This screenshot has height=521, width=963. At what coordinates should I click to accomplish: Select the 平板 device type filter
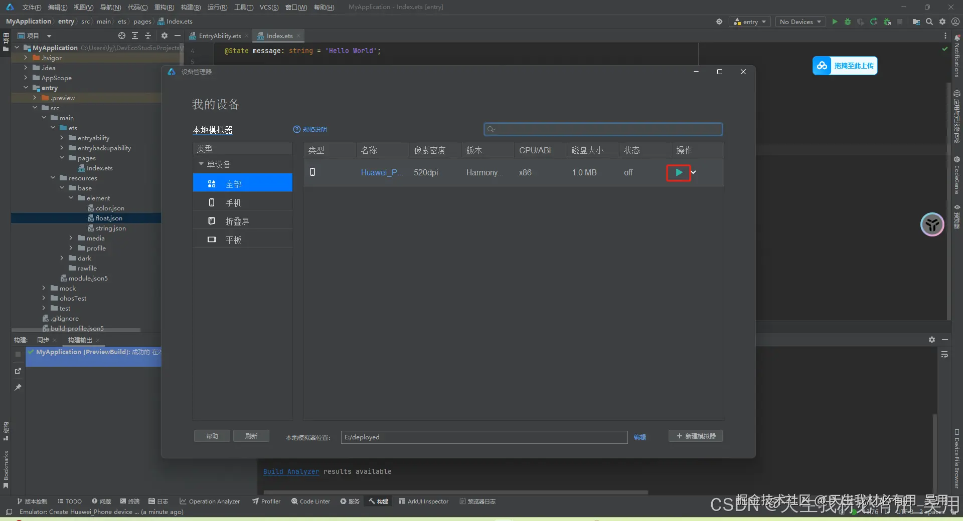tap(243, 239)
